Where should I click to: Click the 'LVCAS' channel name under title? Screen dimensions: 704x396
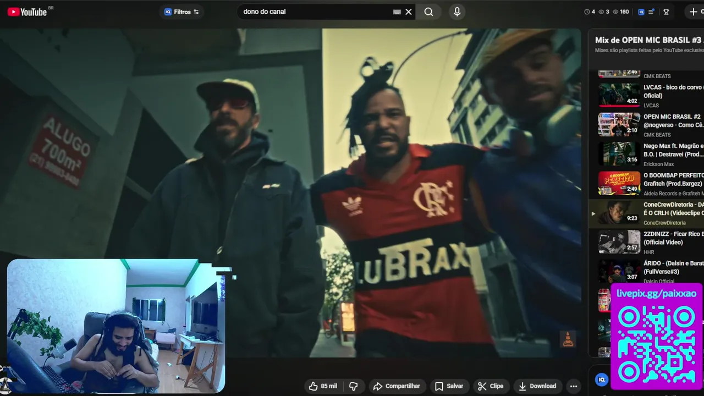[x=651, y=106]
